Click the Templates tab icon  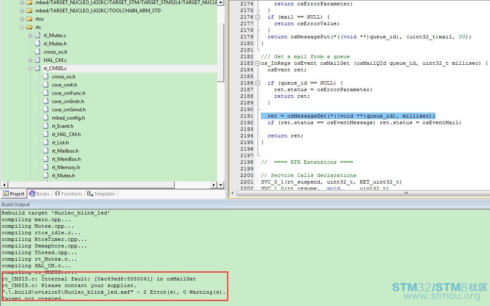(90, 194)
